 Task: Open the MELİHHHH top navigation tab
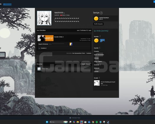[7, 4]
